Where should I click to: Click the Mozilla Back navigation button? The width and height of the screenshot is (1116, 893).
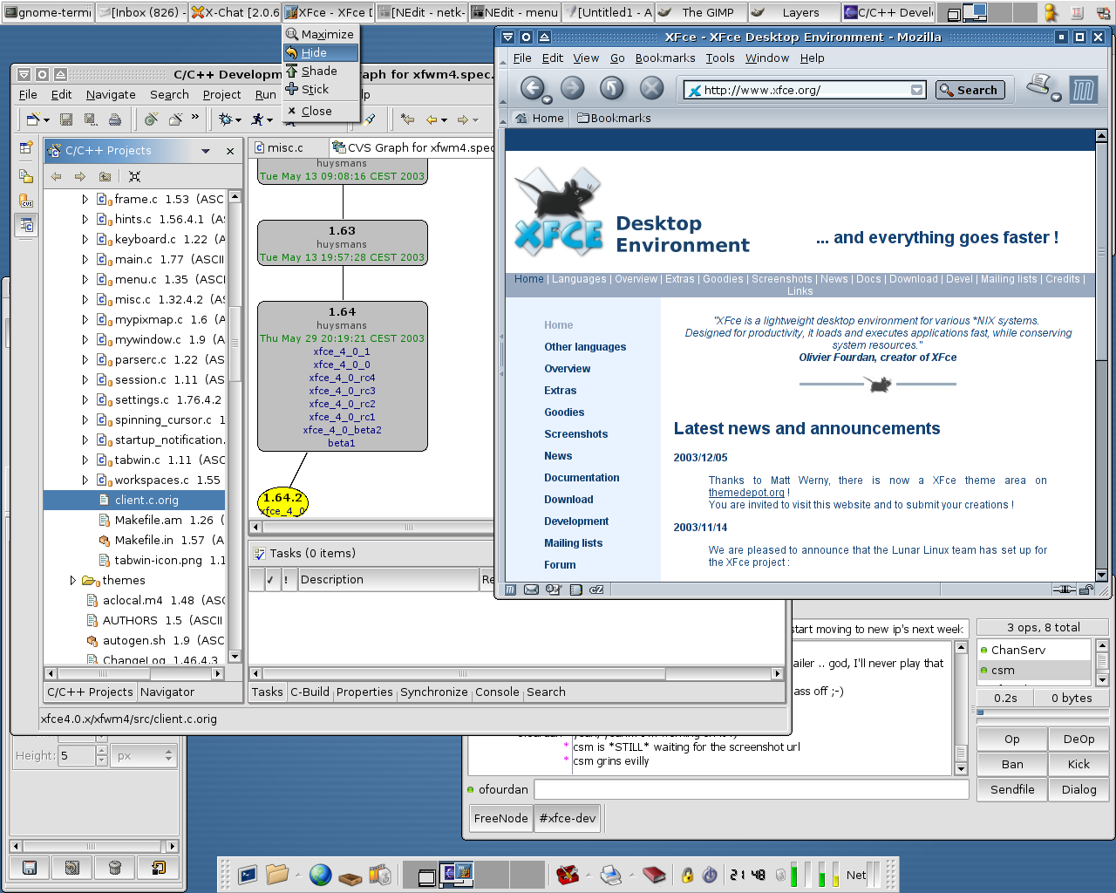click(532, 89)
